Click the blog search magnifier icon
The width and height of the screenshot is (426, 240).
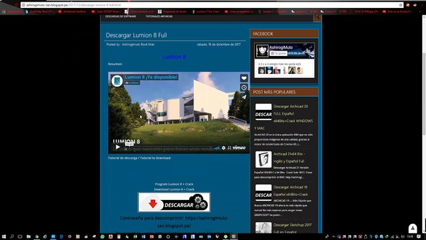click(317, 17)
